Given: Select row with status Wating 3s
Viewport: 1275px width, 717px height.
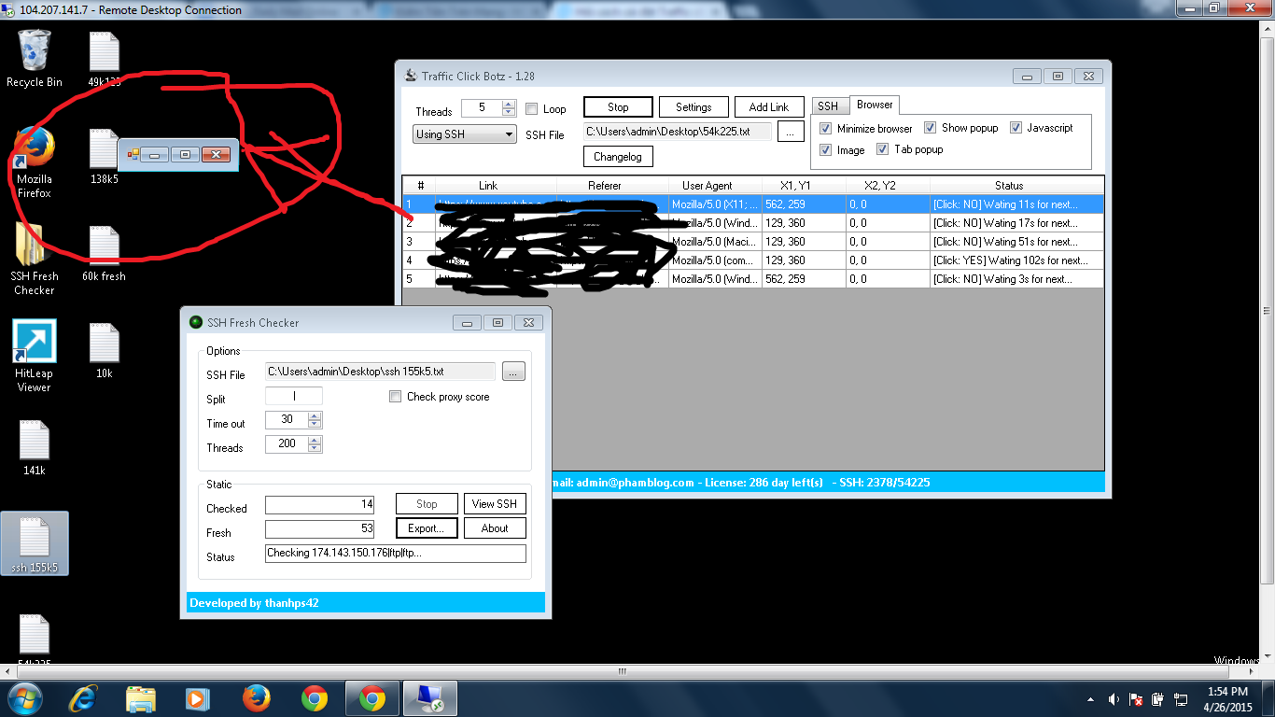Looking at the screenshot, I should click(753, 279).
